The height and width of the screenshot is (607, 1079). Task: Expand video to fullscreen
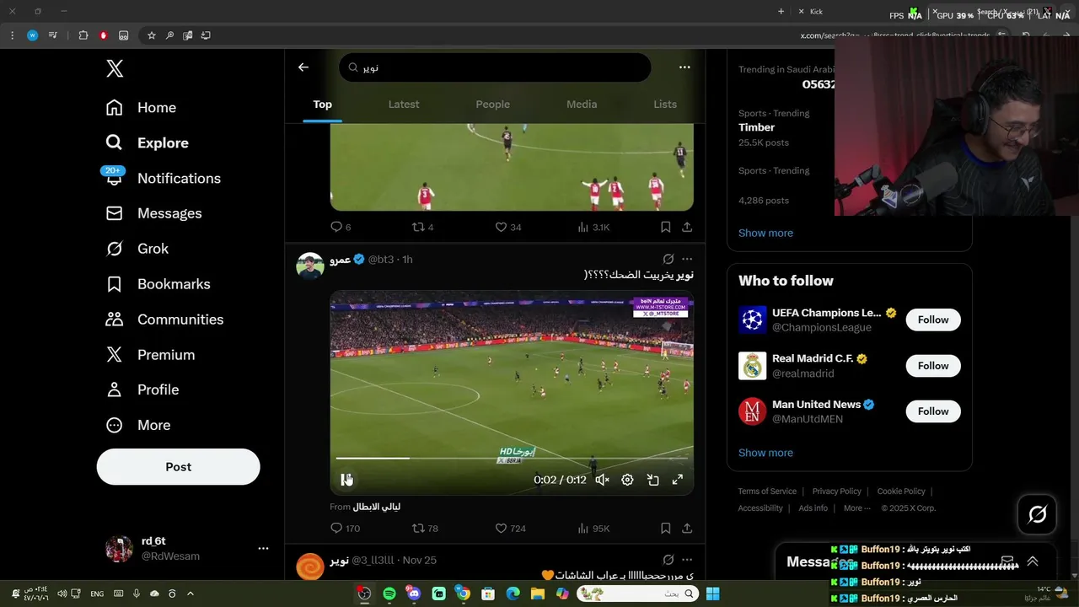(677, 480)
